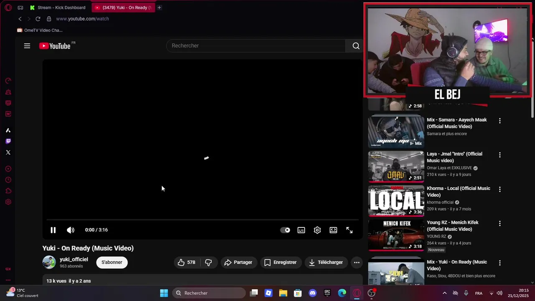Open more actions menu beside Télécharger
The height and width of the screenshot is (301, 535).
pos(357,263)
